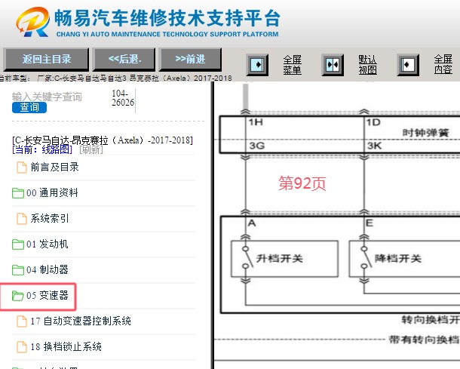This screenshot has height=369, width=460.
Task: Open the 前言及目录 page icon
Action: 22,168
